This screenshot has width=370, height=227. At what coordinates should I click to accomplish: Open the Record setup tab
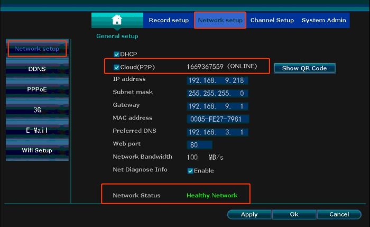(x=168, y=21)
